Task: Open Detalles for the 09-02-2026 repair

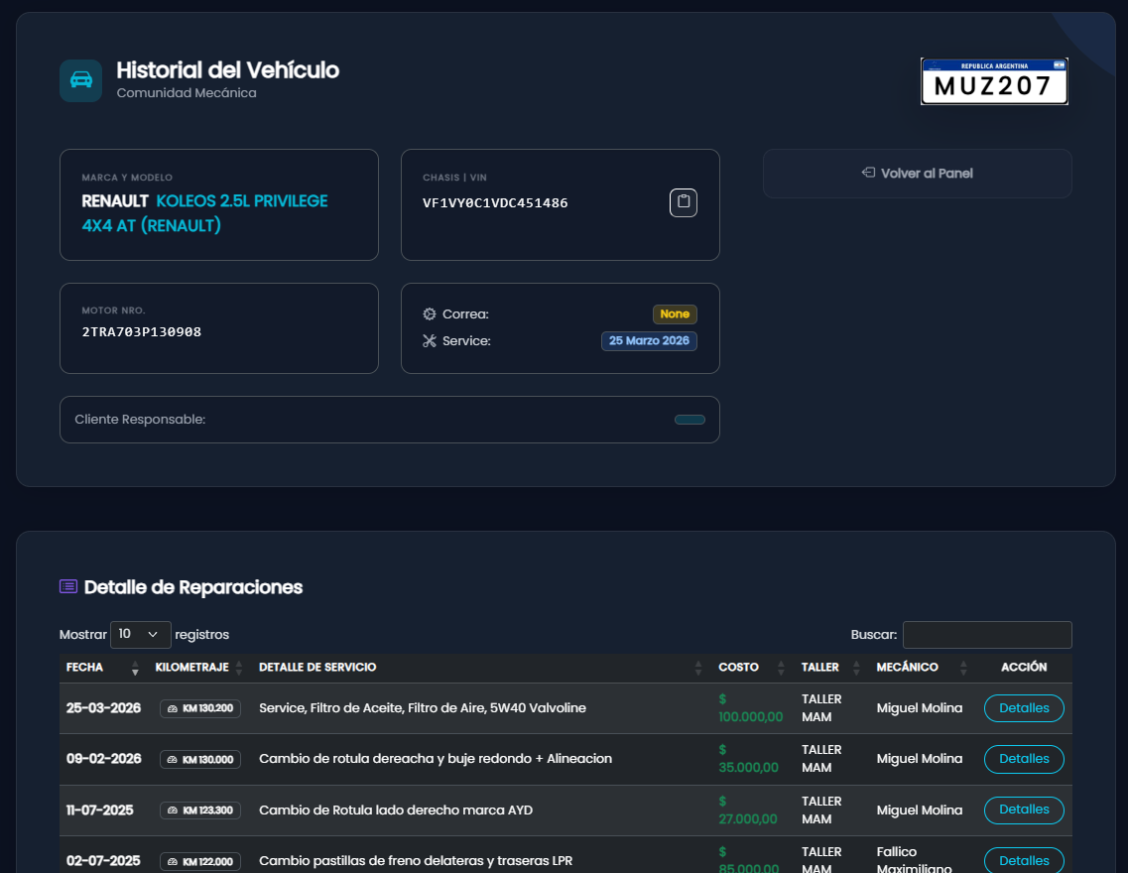Action: point(1024,759)
